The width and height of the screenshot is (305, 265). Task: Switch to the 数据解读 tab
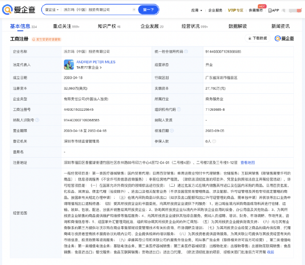coord(238,26)
